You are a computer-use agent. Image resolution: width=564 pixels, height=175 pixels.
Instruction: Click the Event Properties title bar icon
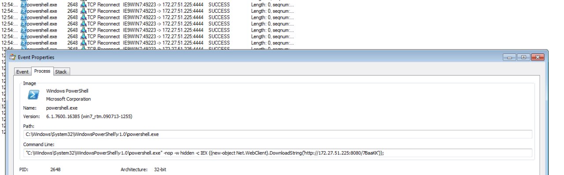coord(12,57)
